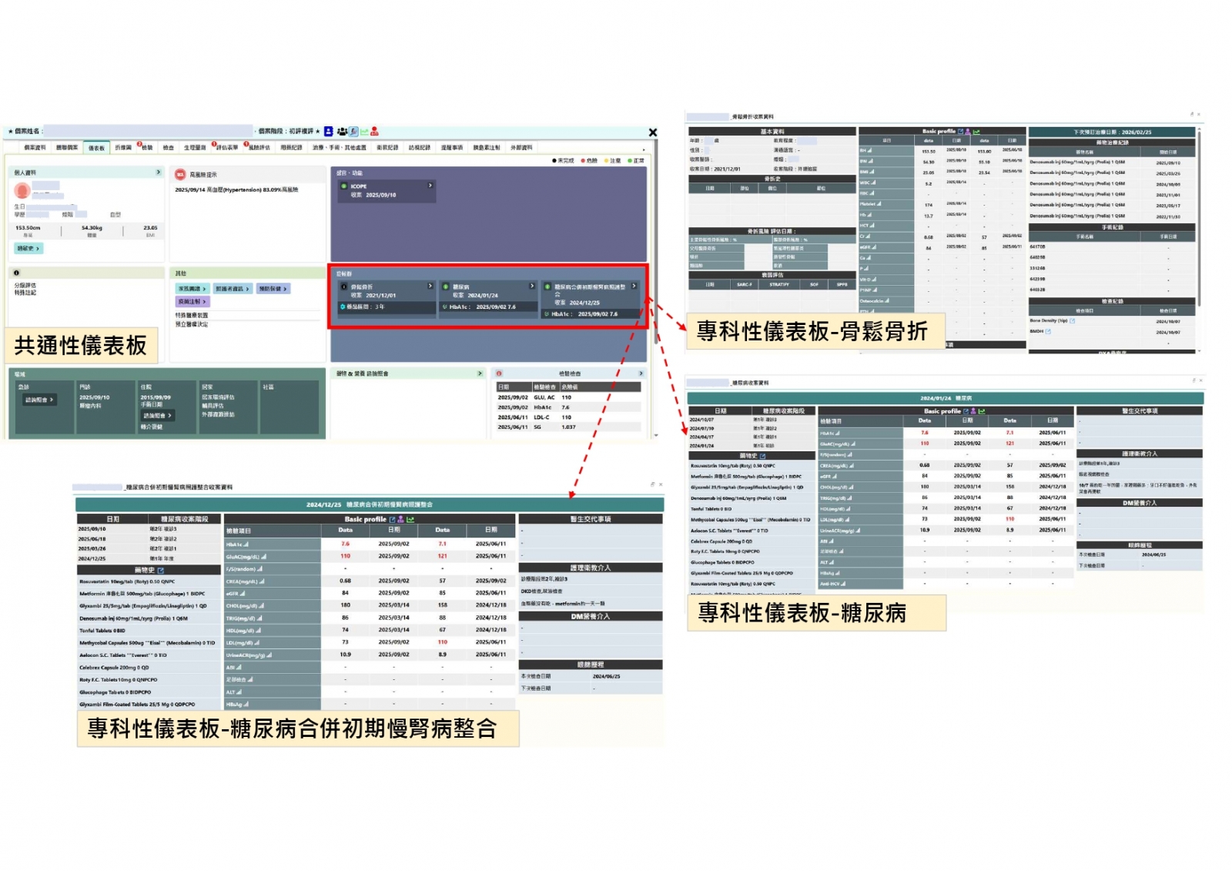Open HbA1c chart icon in integrated-care panel
Screen dimensions: 1232x871
point(246,544)
